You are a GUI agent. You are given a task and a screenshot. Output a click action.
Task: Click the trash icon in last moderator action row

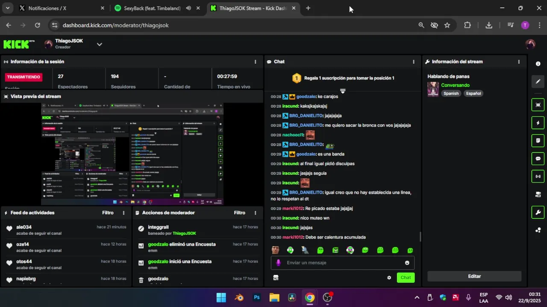click(141, 280)
